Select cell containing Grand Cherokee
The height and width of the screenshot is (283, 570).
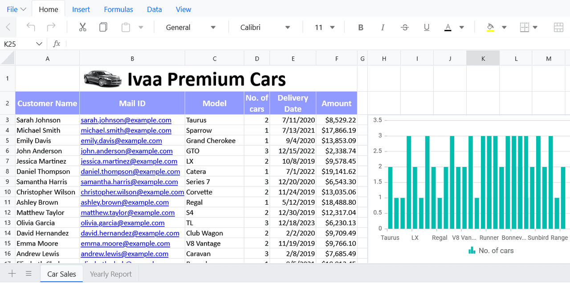[x=215, y=141]
